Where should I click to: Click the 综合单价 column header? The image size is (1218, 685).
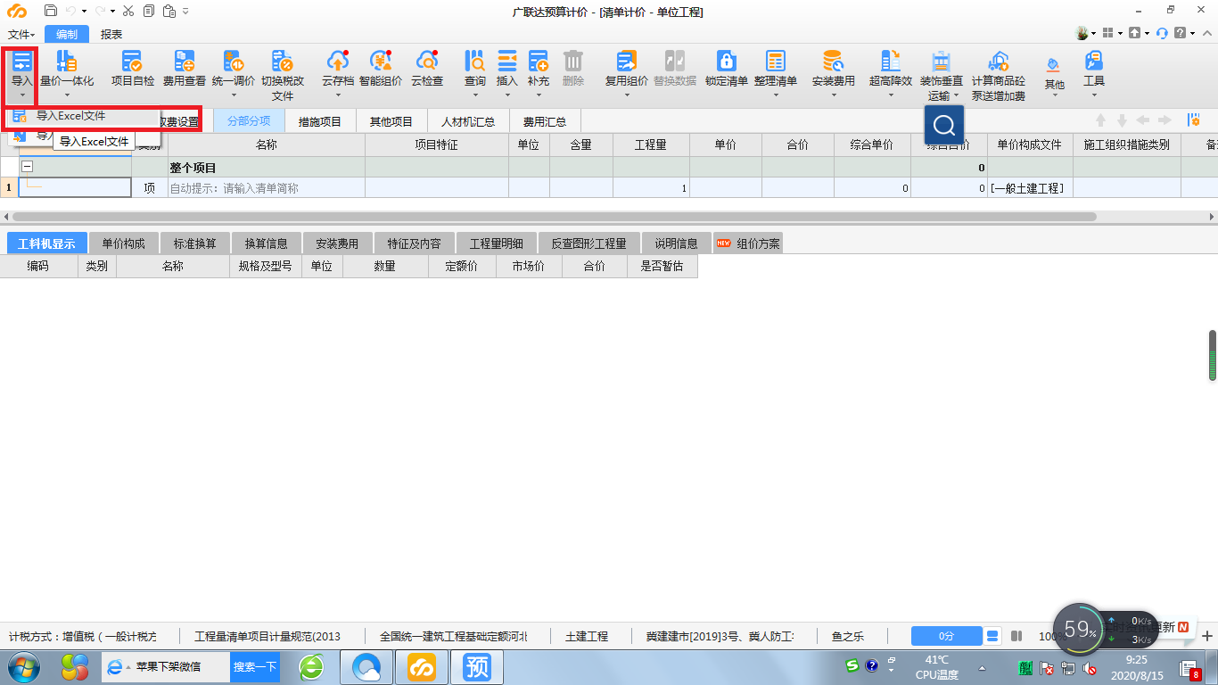click(x=872, y=144)
